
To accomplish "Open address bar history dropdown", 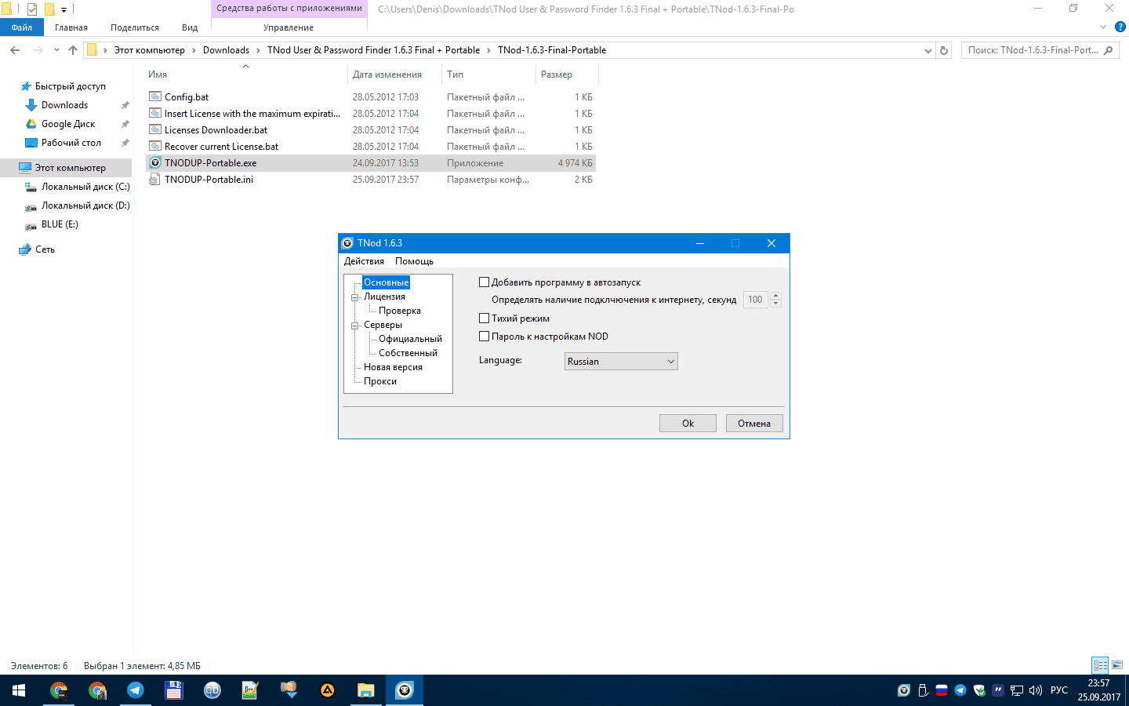I will tap(928, 50).
